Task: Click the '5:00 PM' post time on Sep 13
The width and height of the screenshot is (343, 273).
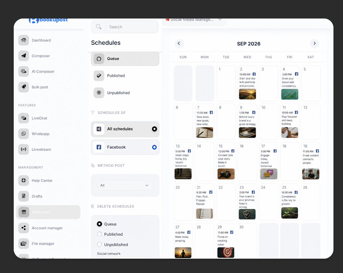Action: point(180,151)
